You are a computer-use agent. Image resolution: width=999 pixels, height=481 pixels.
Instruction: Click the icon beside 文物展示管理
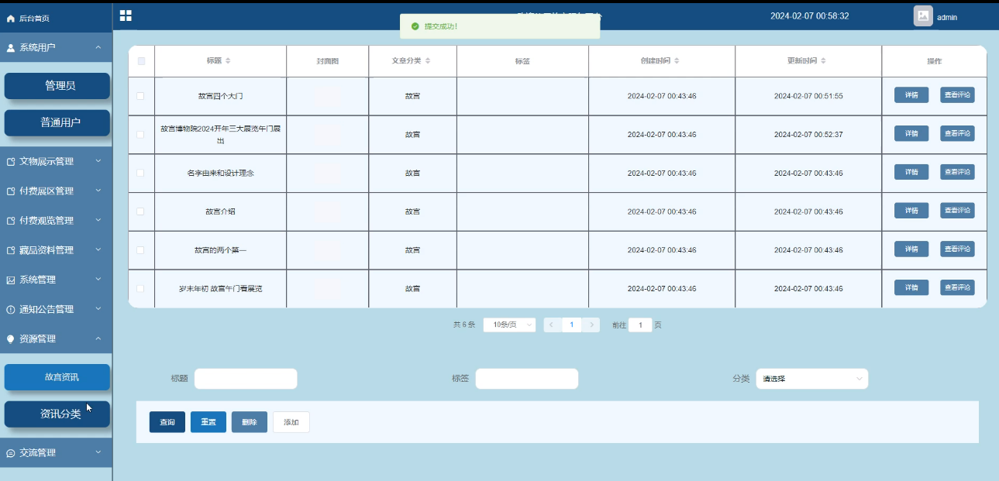point(11,162)
